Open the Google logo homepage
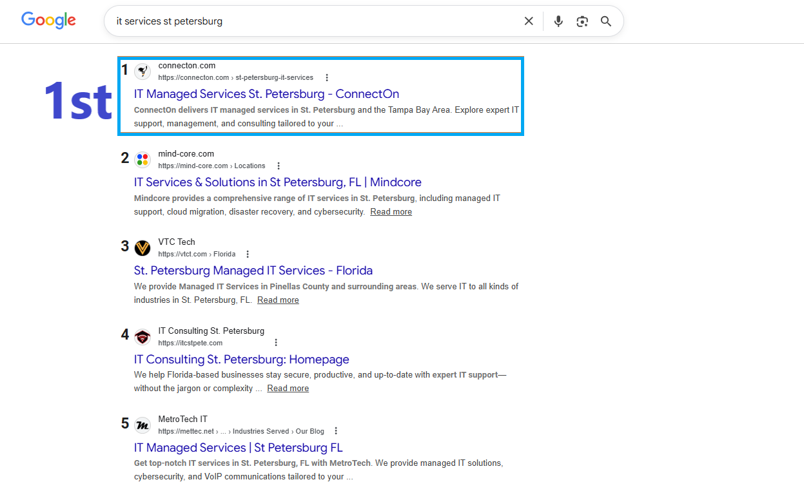This screenshot has width=804, height=491. point(48,20)
